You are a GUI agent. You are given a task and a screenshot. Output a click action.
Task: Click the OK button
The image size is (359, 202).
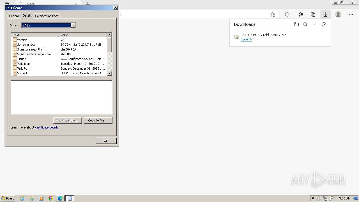(x=106, y=141)
